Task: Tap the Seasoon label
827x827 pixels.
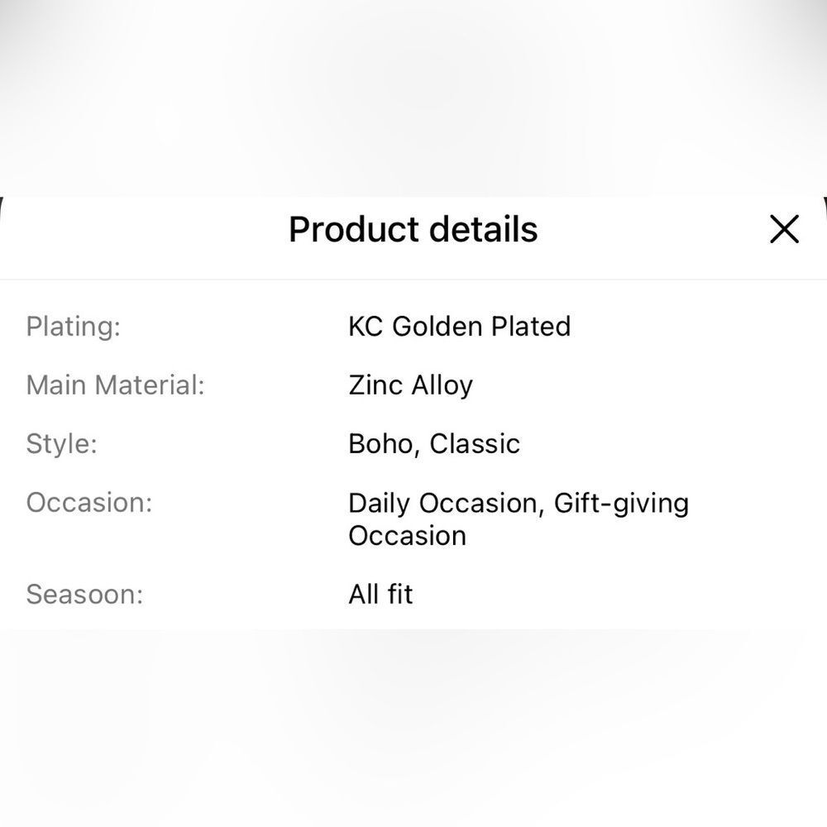Action: tap(84, 595)
